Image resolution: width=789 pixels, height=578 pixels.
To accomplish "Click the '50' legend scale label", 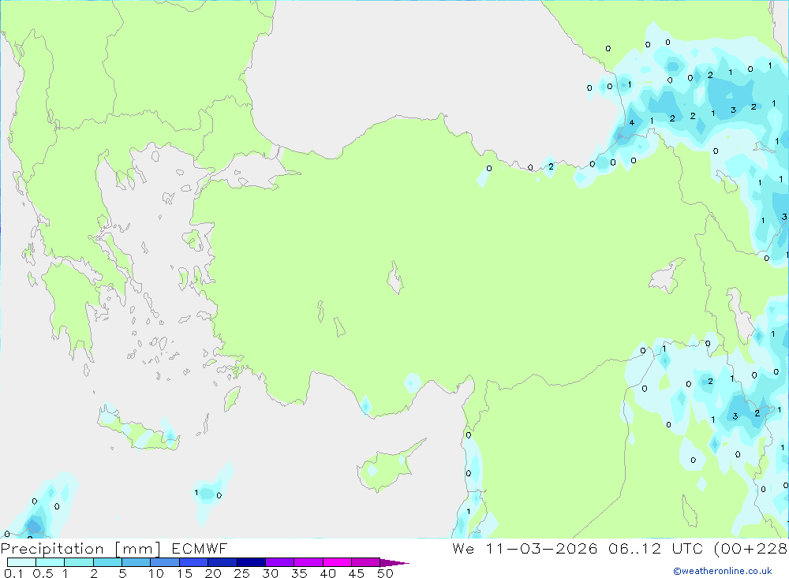I will [385, 573].
